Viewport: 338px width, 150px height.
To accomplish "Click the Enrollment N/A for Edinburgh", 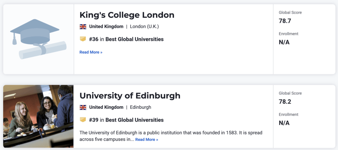I will tap(284, 123).
